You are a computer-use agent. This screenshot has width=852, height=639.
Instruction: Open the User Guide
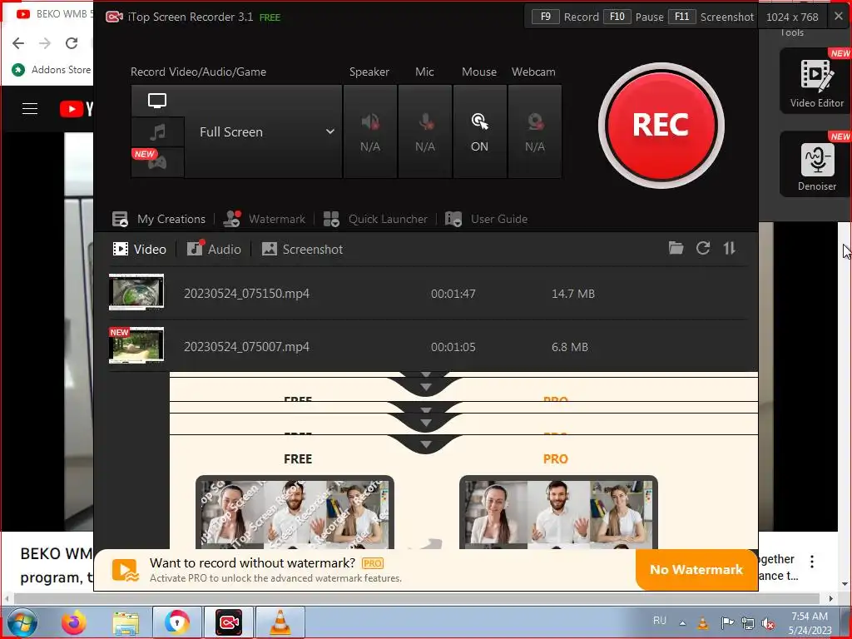pyautogui.click(x=486, y=219)
